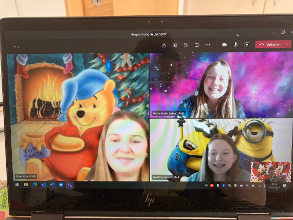Open the notification center icon
The width and height of the screenshot is (293, 220).
285,186
